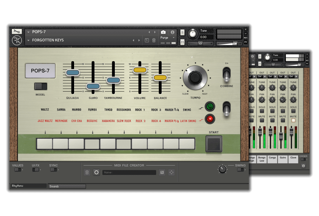Screen dimensions: 319x216
Task: Select previous snapshot arrow for FORGOTTEN KEYS
Action: [133, 40]
